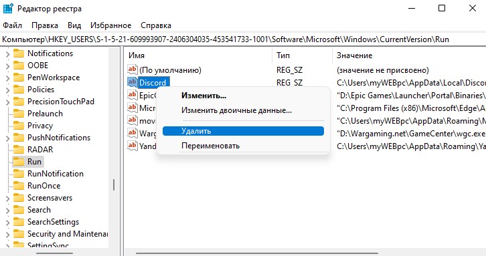The height and width of the screenshot is (256, 486).
Task: Click the Prelaunch folder icon
Action: click(19, 114)
